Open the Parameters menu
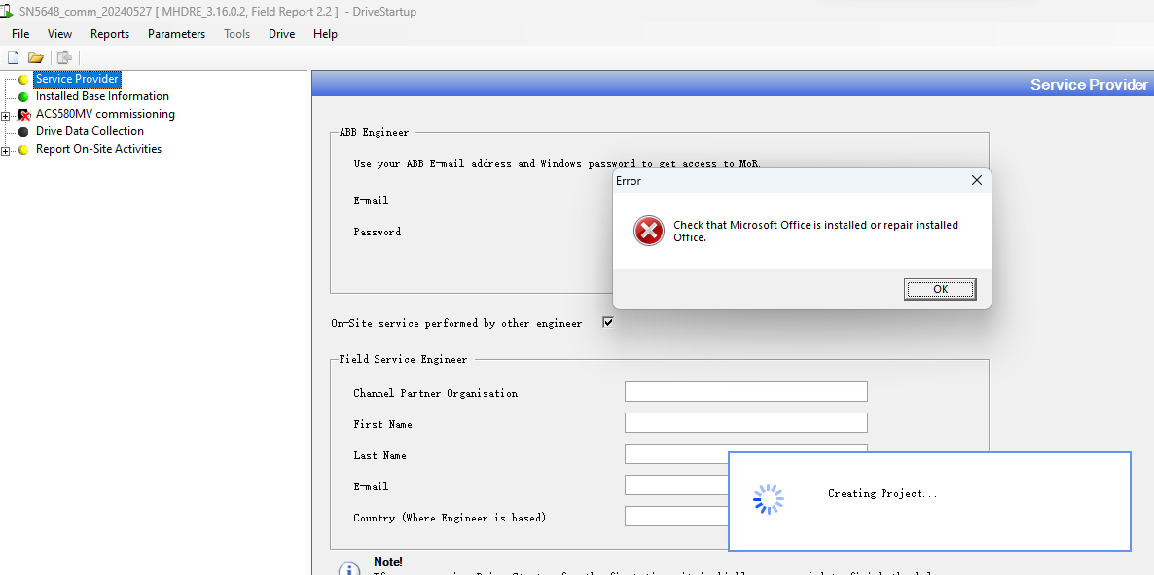This screenshot has height=575, width=1154. [176, 33]
